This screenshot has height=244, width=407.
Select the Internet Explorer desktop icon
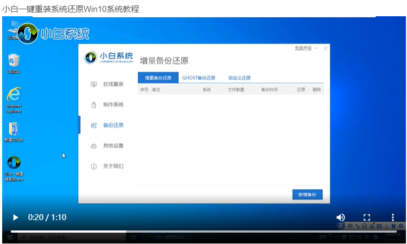click(x=14, y=100)
